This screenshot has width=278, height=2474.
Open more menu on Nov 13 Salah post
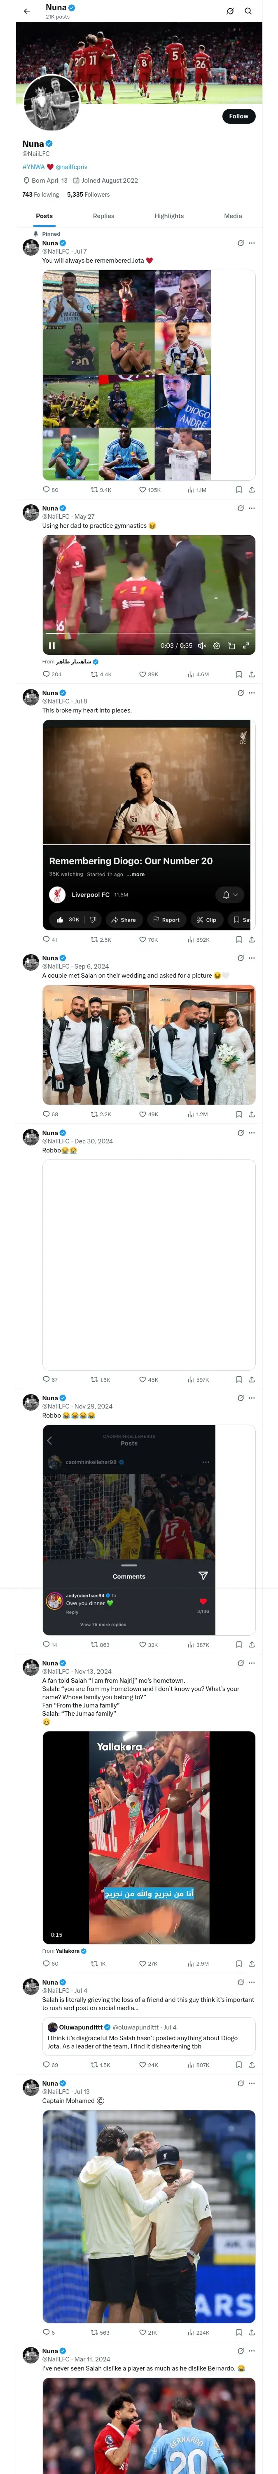tap(252, 1663)
